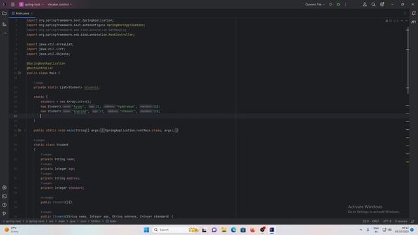Click the usages hint above students field
The height and width of the screenshot is (235, 418).
(39, 83)
